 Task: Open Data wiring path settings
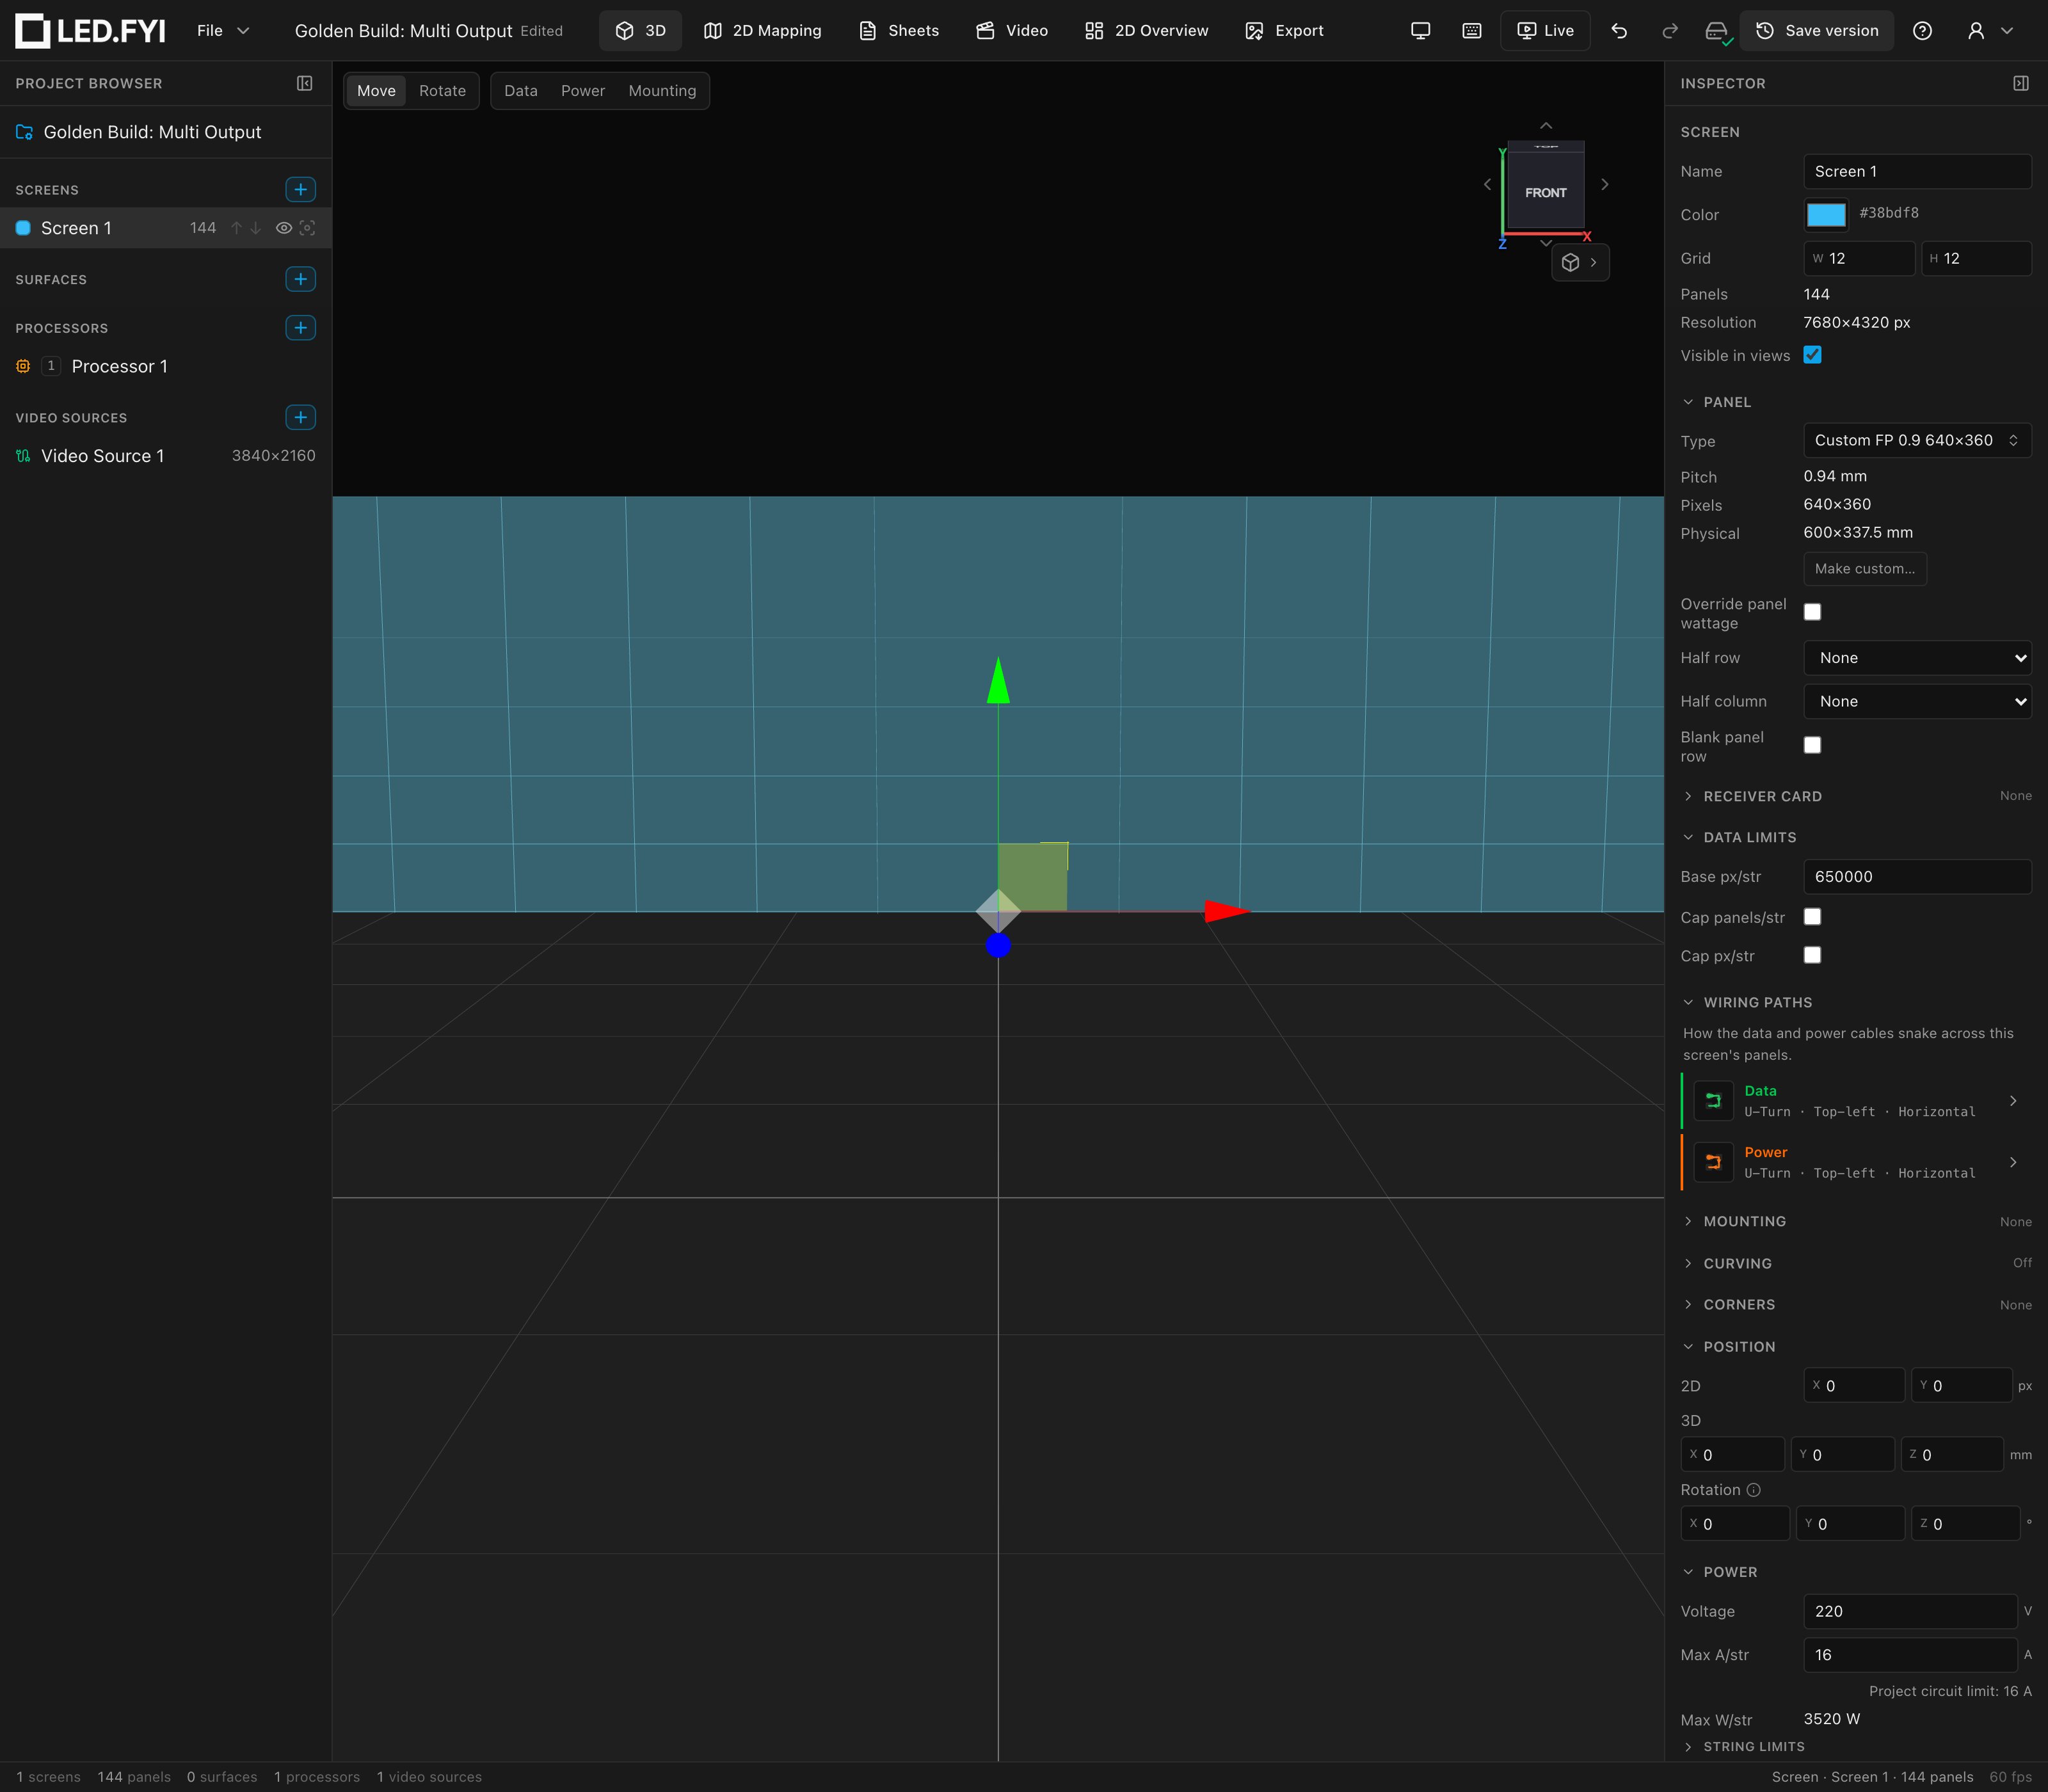[1856, 1101]
